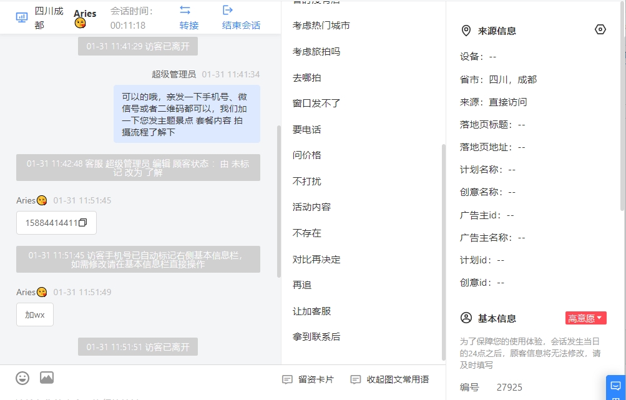Click the 超级管理员 sender name
The image size is (626, 400).
pos(174,74)
